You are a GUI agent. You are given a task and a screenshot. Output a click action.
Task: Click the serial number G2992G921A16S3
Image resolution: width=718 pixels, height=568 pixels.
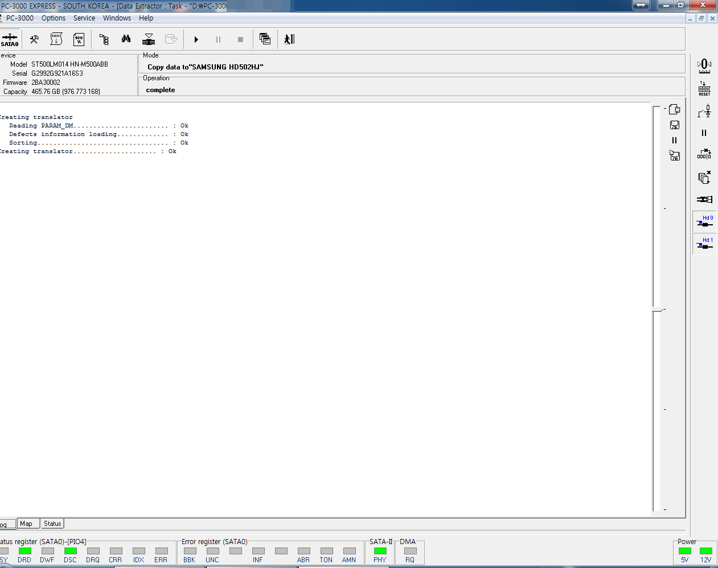point(57,73)
